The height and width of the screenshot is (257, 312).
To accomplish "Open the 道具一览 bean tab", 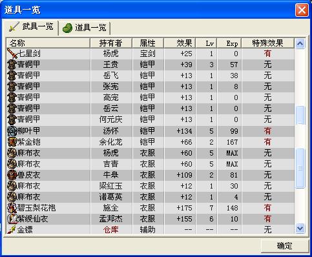I will coord(85,28).
